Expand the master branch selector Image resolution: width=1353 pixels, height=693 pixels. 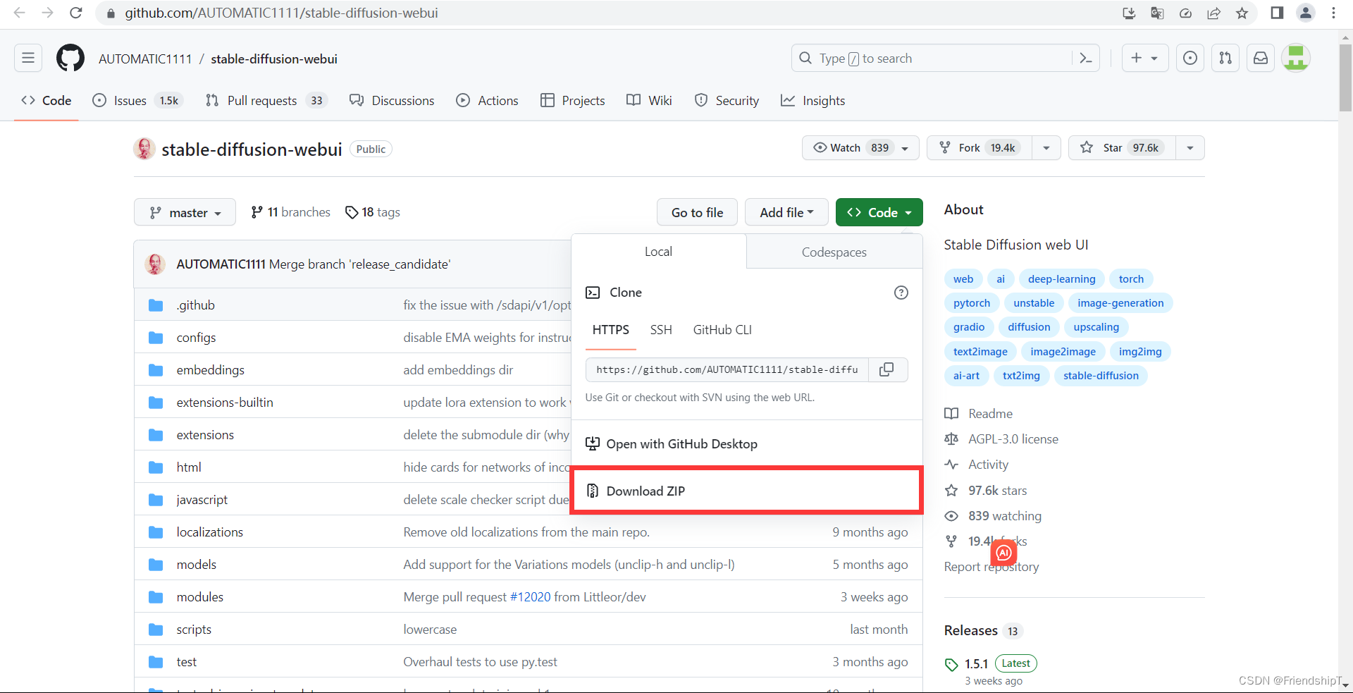[185, 212]
